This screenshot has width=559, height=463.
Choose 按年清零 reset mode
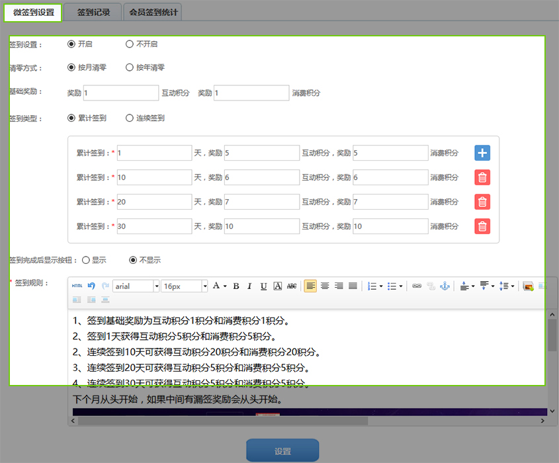(x=130, y=67)
